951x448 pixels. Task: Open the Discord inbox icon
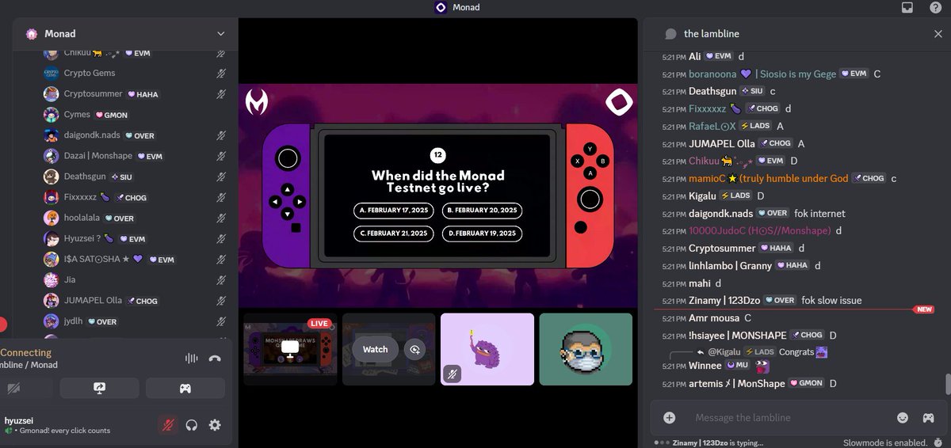tap(907, 7)
